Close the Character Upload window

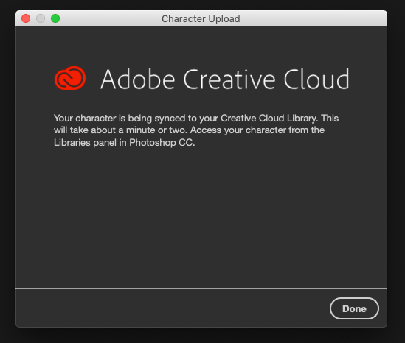click(x=26, y=18)
